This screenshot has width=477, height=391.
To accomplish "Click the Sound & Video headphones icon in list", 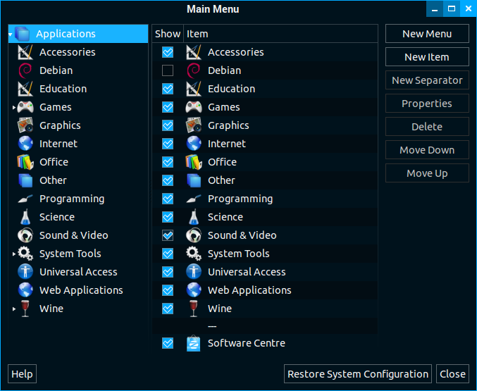I will (x=194, y=235).
